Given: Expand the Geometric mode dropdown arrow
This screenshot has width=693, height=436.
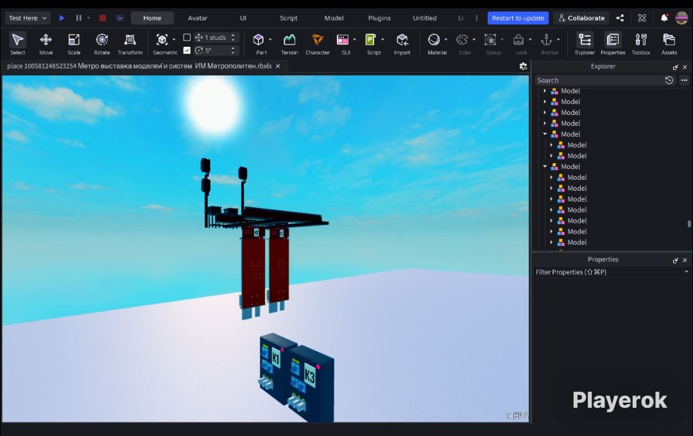Looking at the screenshot, I should point(174,39).
